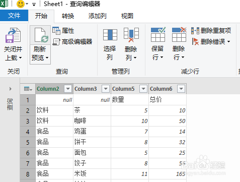This screenshot has width=240, height=182.
Task: Open the Column5 filter dropdown
Action: pyautogui.click(x=143, y=89)
